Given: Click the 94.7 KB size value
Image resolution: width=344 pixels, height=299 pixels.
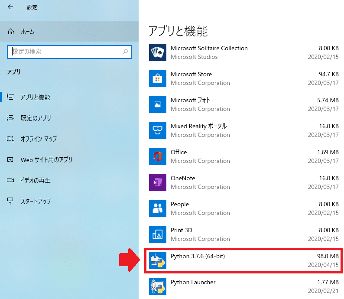Looking at the screenshot, I should coord(329,74).
